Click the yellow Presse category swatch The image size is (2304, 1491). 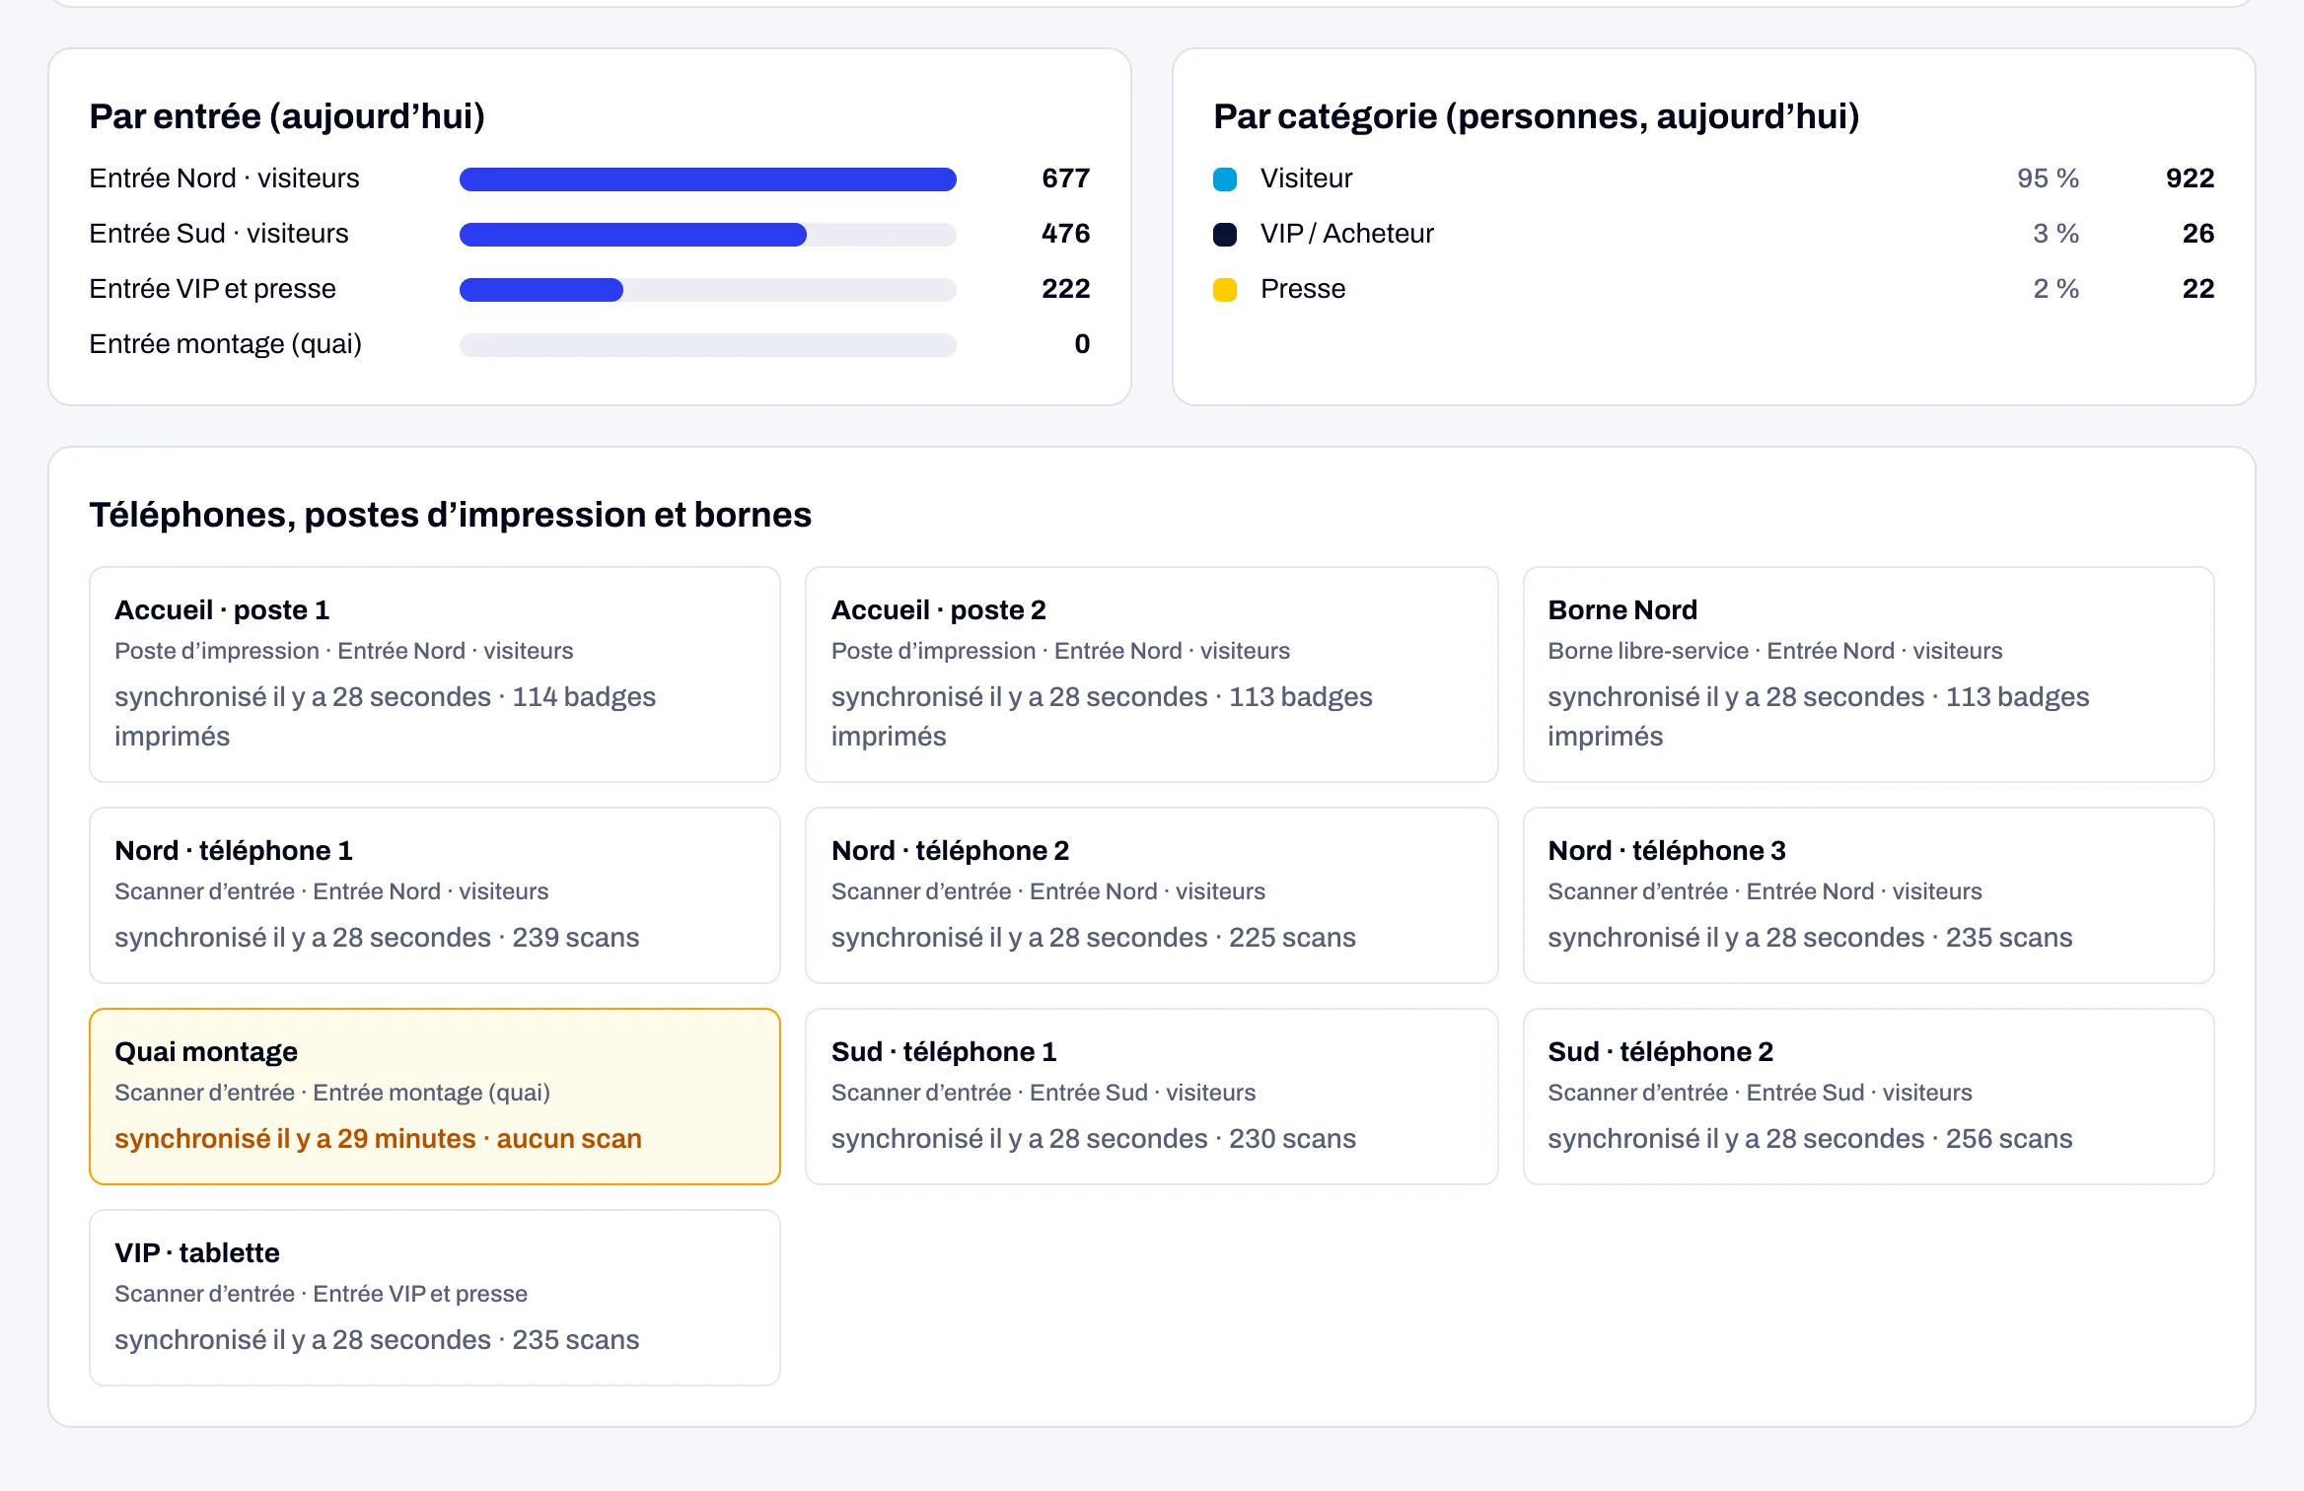click(x=1225, y=289)
